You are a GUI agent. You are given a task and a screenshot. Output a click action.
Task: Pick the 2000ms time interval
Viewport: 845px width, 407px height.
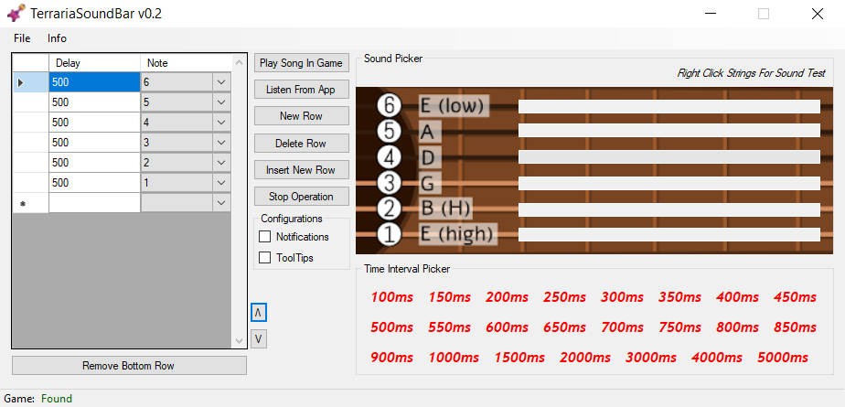[585, 358]
